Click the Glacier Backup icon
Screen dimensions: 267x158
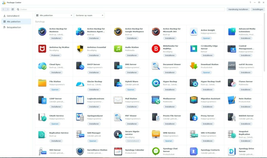(80, 84)
